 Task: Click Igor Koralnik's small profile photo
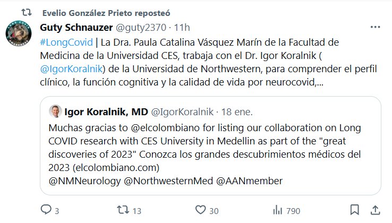[55, 111]
